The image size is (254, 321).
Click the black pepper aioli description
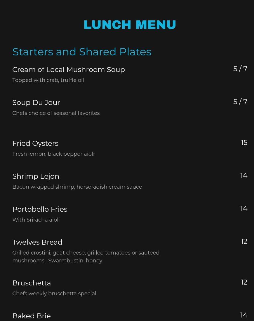53,154
